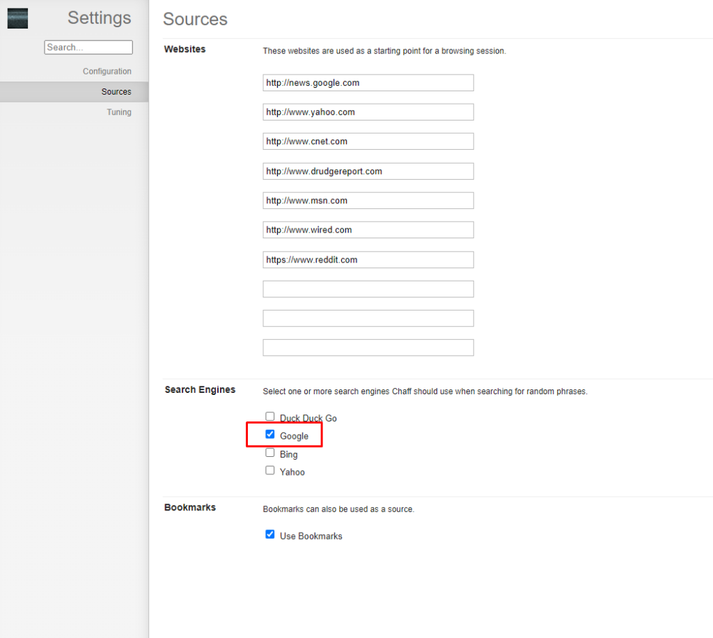Enable the Bing search engine checkbox

point(270,453)
